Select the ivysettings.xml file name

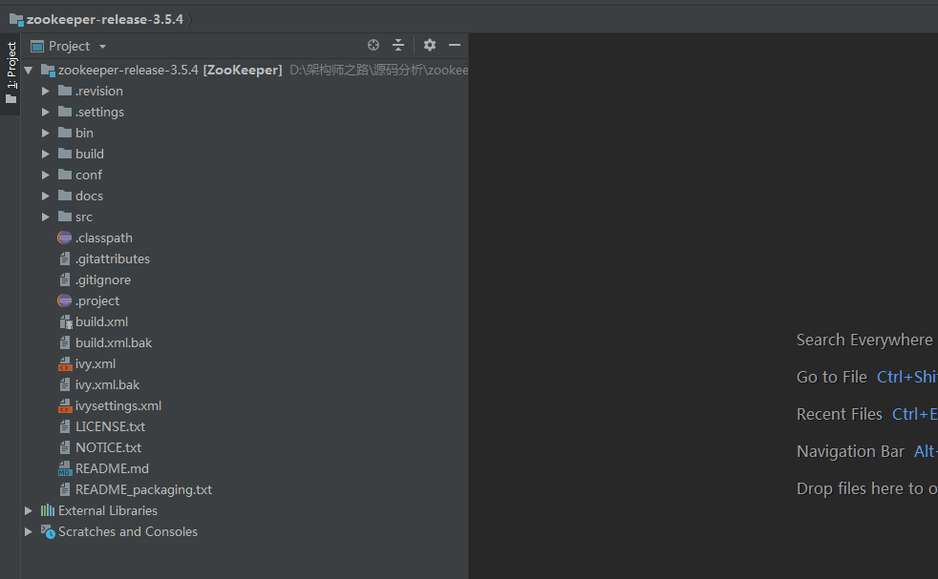coord(118,405)
